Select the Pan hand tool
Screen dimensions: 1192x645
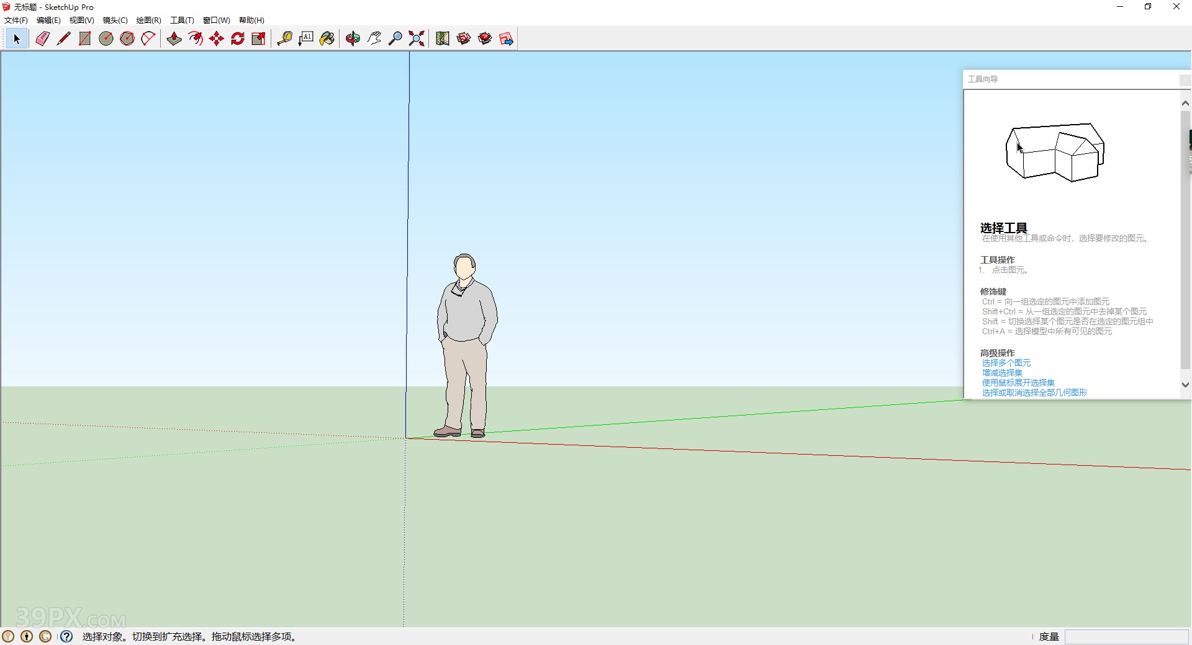(373, 38)
